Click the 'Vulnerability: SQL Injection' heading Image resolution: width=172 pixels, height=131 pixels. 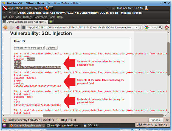pos(41,33)
